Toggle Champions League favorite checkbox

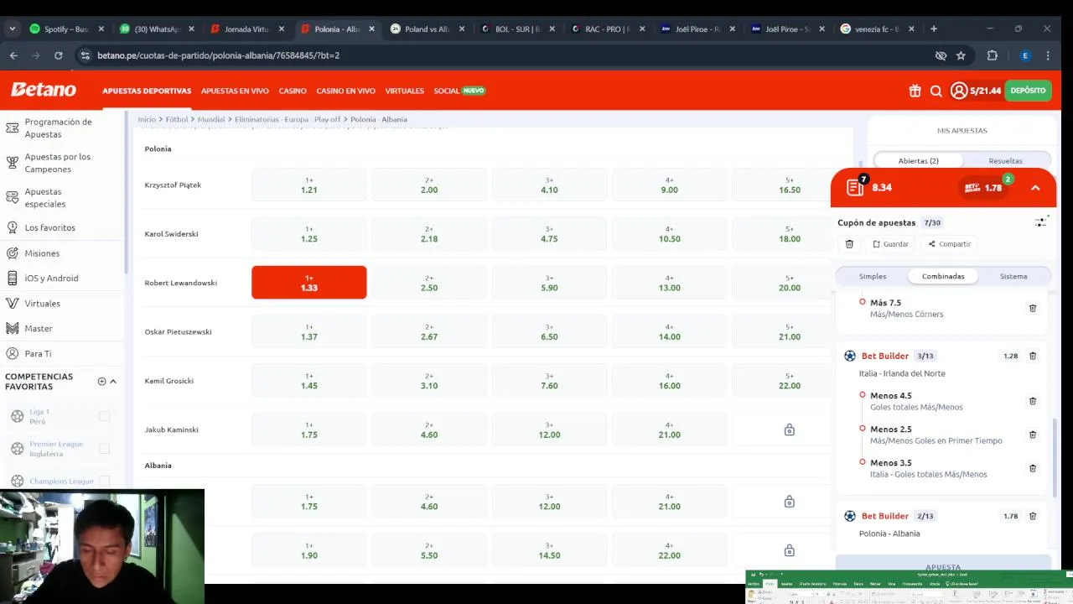[x=104, y=481]
